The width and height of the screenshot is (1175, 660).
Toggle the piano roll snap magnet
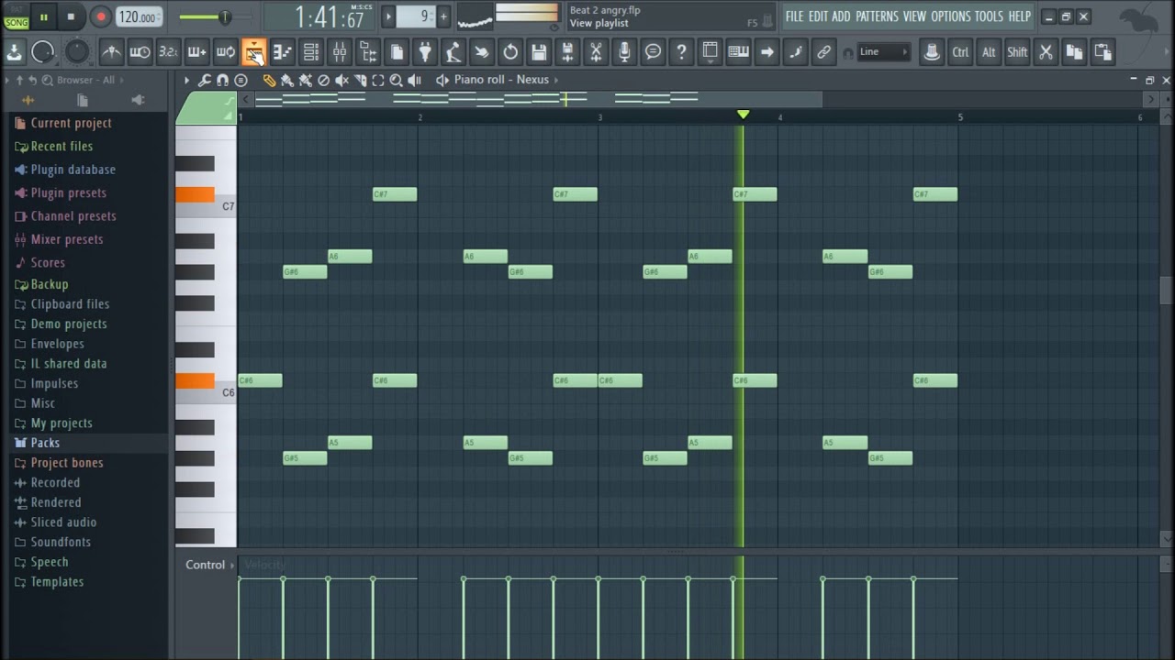click(x=222, y=81)
